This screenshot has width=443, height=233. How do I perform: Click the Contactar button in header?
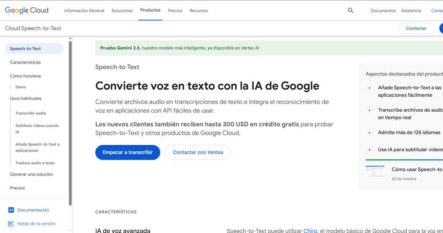click(416, 28)
